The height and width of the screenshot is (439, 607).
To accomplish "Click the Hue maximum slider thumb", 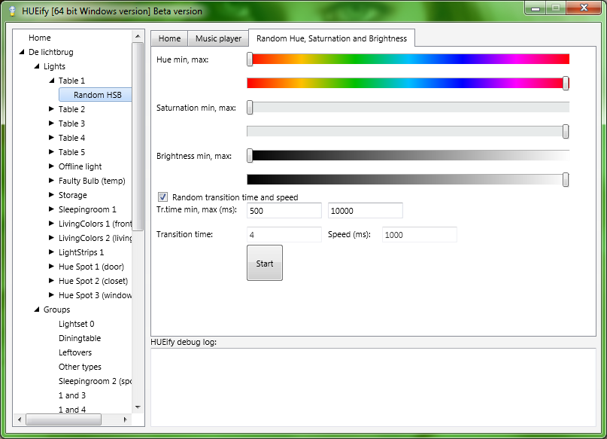I will pyautogui.click(x=566, y=84).
